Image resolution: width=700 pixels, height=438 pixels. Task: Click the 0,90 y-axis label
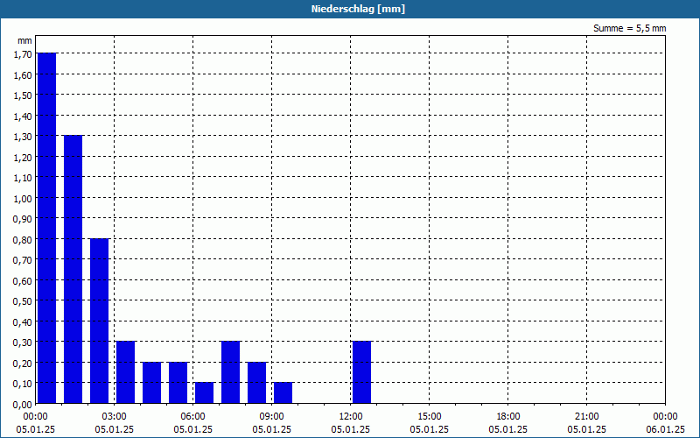pos(24,219)
